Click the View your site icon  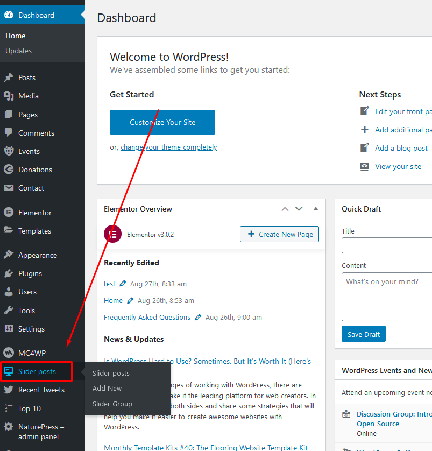[364, 166]
